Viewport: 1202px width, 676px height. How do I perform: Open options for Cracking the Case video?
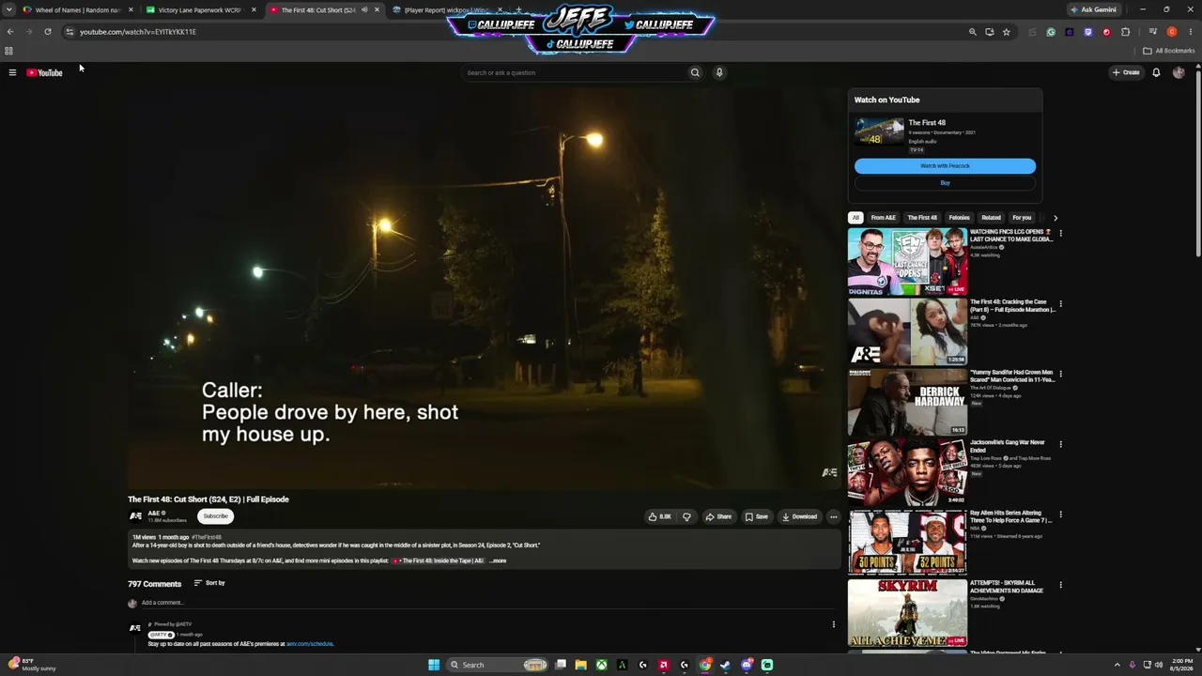coord(1060,304)
